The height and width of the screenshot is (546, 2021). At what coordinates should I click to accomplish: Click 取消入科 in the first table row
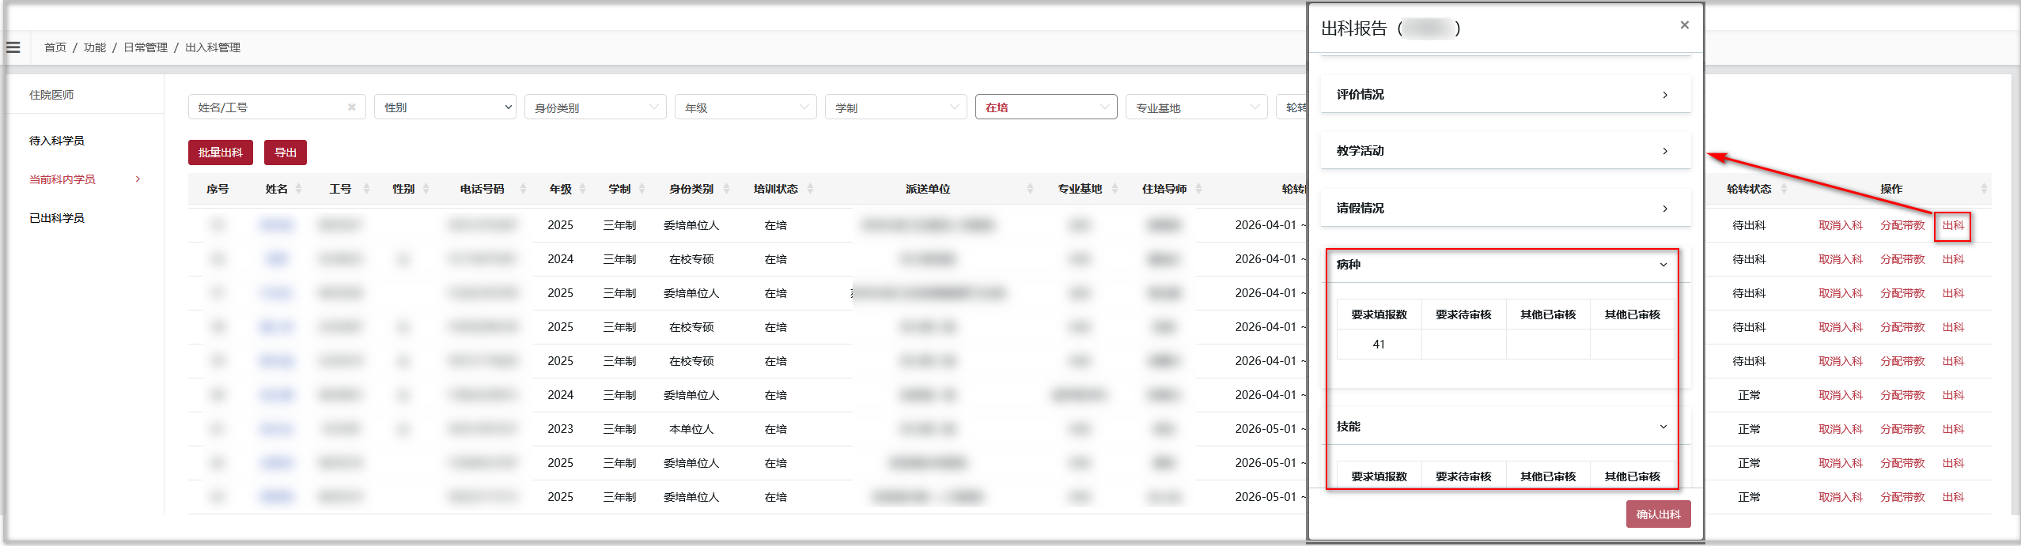[x=1841, y=225]
